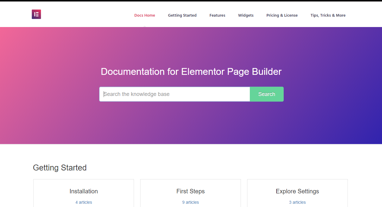Open the Docs Home page
382x207 pixels.
[x=145, y=15]
